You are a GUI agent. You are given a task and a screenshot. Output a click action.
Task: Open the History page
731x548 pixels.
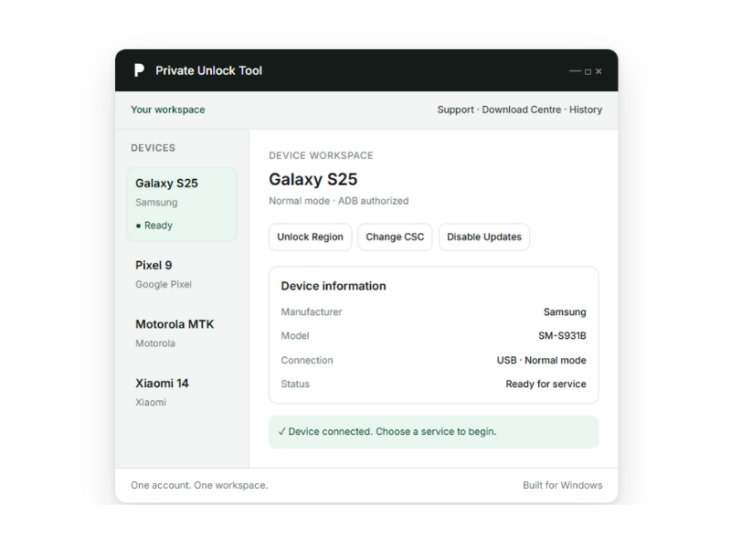(586, 110)
